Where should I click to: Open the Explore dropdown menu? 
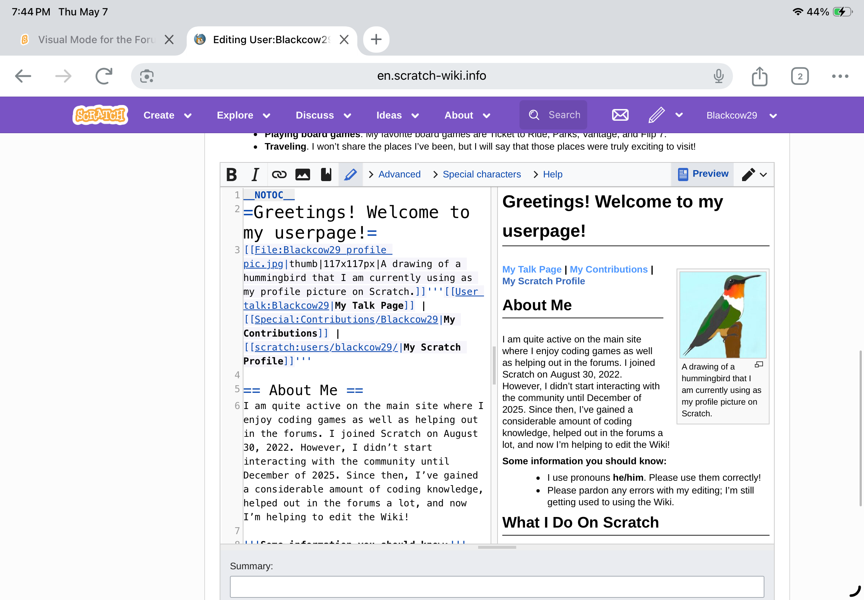[243, 115]
